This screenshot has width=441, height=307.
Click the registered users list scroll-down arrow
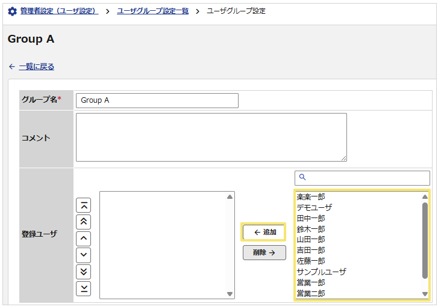230,294
